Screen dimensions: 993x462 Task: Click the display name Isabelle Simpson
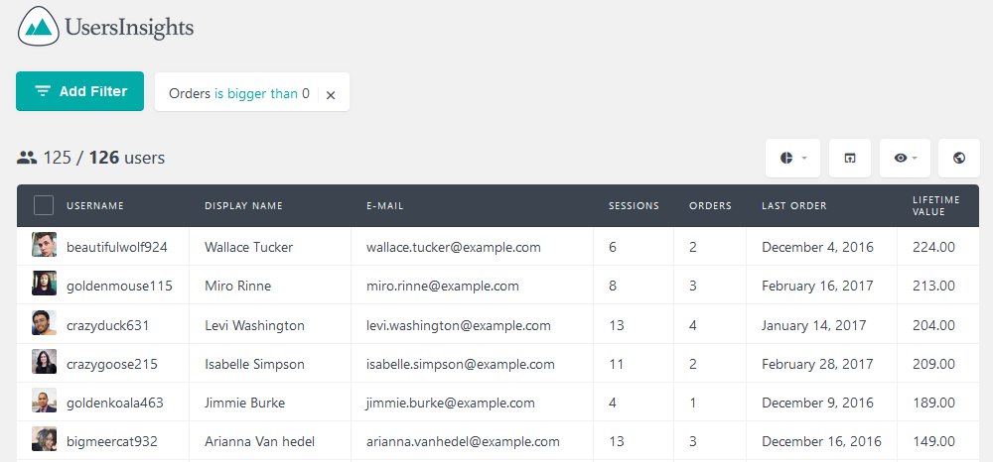coord(254,364)
